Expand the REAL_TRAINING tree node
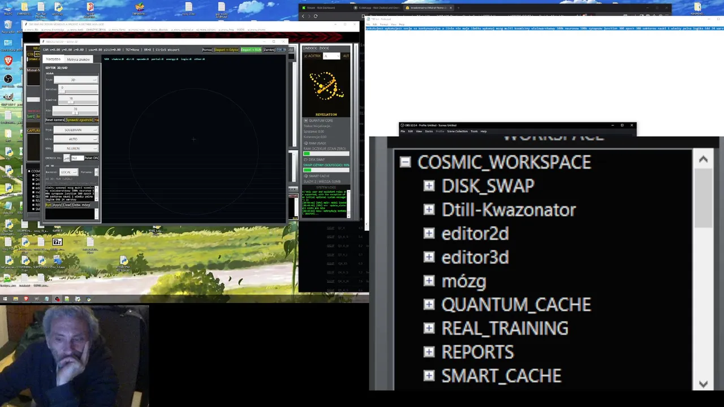The image size is (724, 407). 429,328
